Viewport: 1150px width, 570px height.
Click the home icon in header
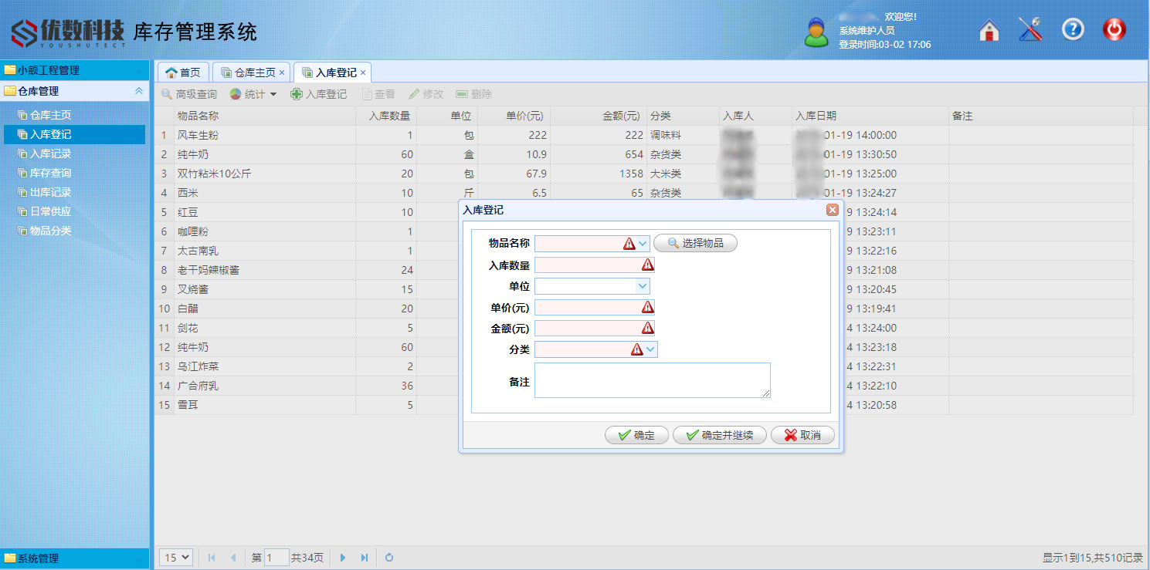pyautogui.click(x=989, y=30)
